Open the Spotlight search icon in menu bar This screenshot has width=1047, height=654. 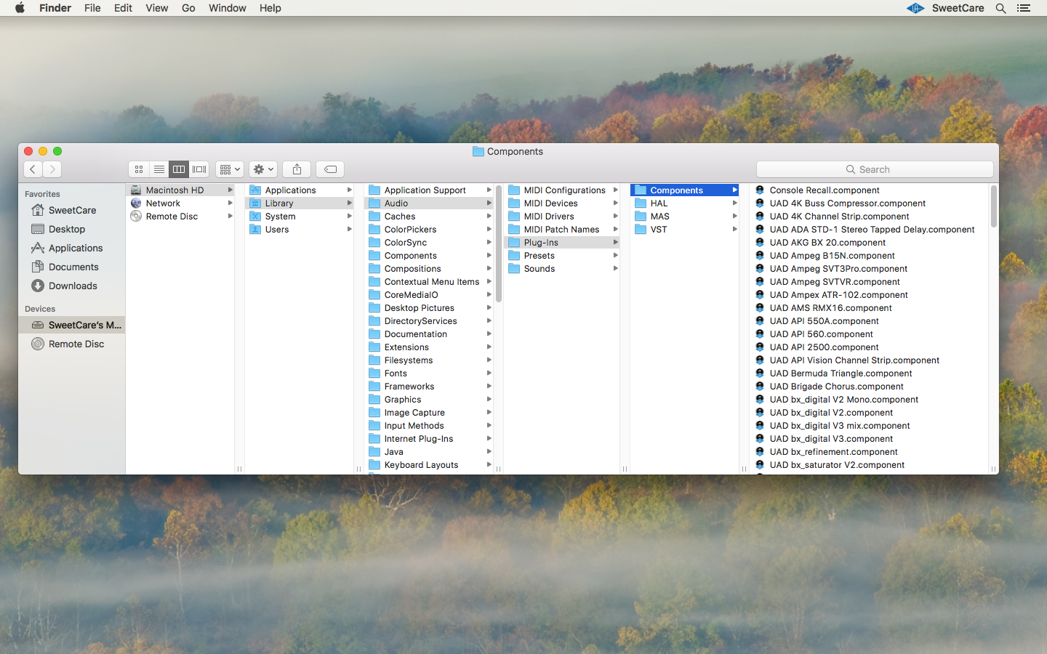click(1001, 8)
